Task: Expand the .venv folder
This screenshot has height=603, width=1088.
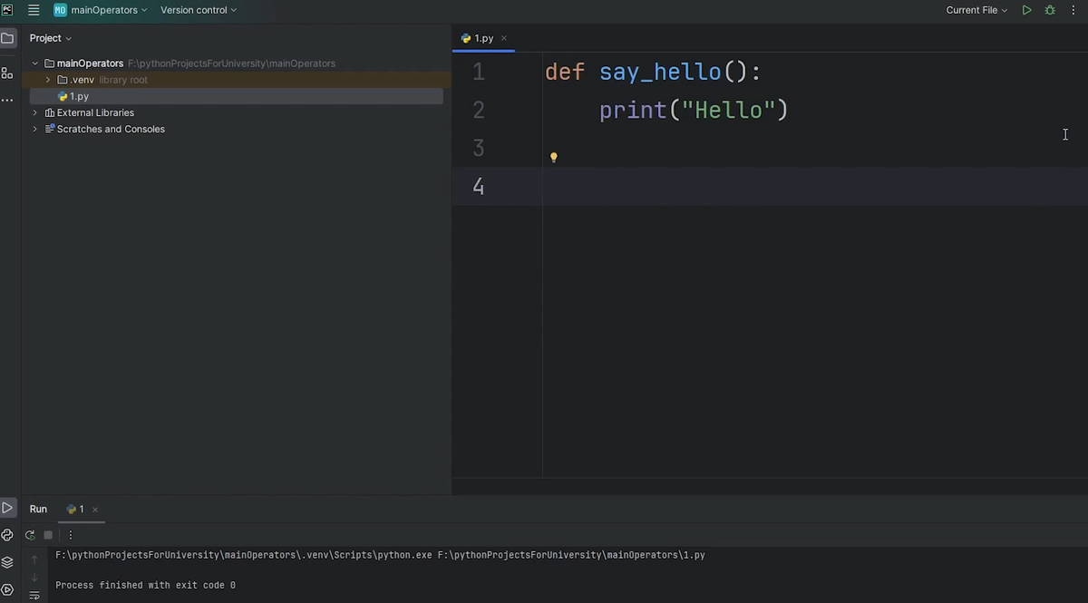Action: point(48,80)
